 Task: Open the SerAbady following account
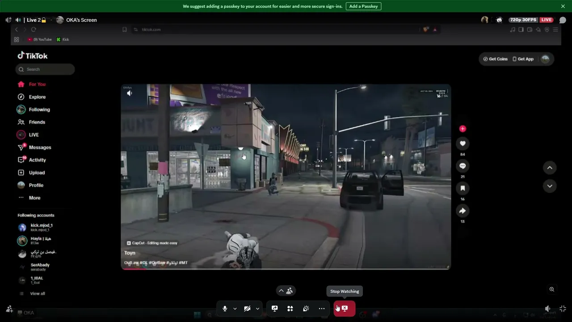(x=34, y=267)
